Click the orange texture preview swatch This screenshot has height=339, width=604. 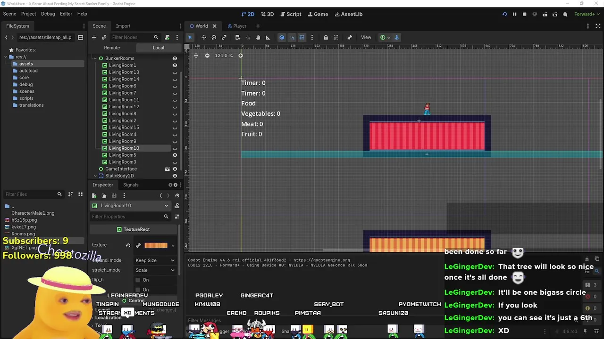click(x=156, y=245)
